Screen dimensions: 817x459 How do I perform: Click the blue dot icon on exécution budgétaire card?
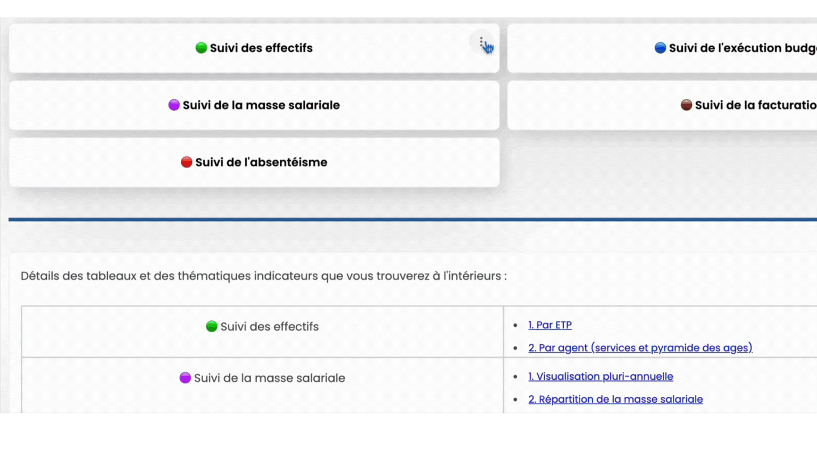(660, 48)
